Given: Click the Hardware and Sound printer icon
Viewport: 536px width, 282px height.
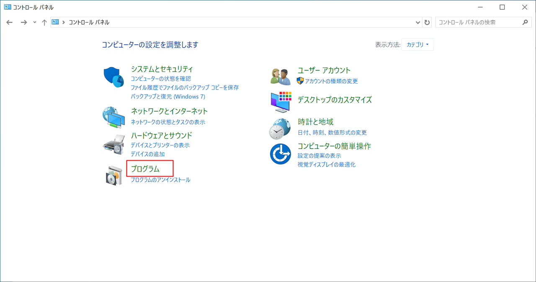Looking at the screenshot, I should tap(113, 145).
